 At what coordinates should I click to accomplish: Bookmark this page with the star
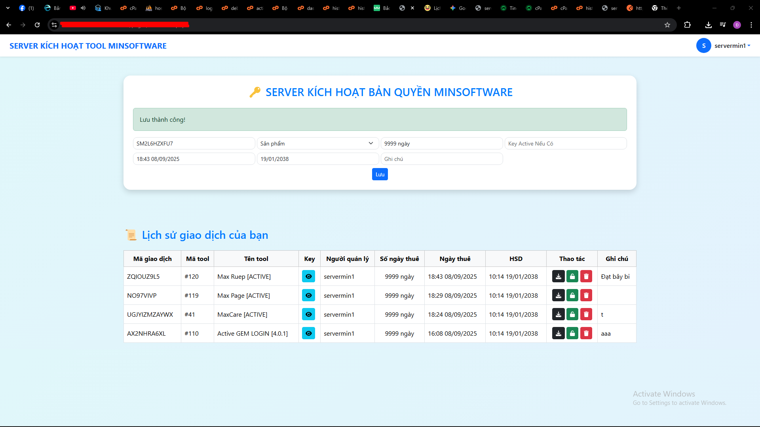(x=667, y=25)
